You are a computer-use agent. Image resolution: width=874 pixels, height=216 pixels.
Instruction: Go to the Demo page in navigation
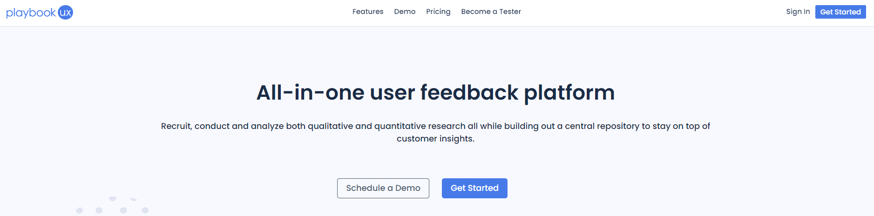coord(405,12)
